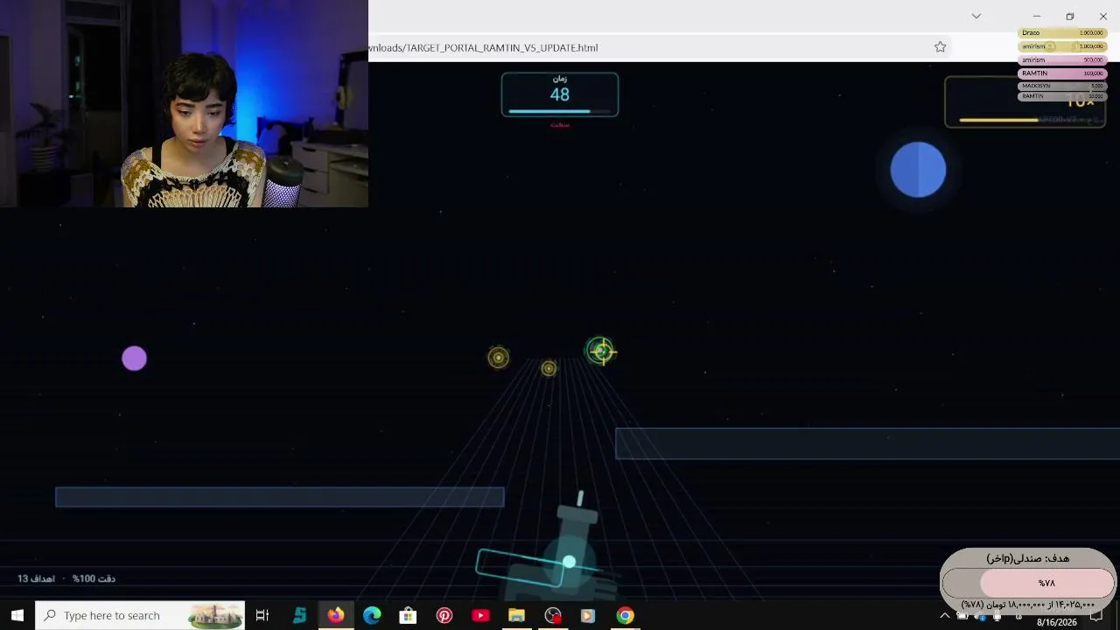Focus the 'Type here to search' box

pyautogui.click(x=140, y=615)
